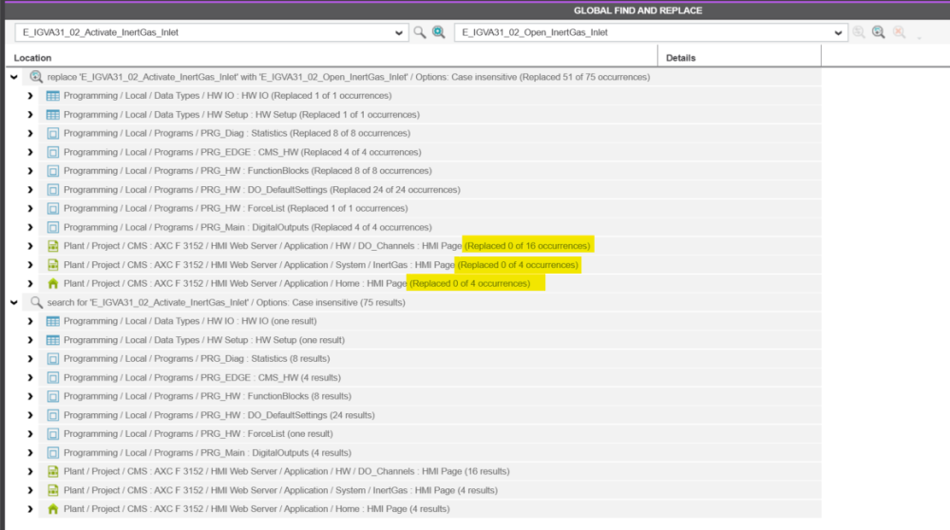Viewport: 950px width, 530px height.
Task: Expand InertGas HMI Page (Replaced 0 of 4)
Action: coord(30,265)
